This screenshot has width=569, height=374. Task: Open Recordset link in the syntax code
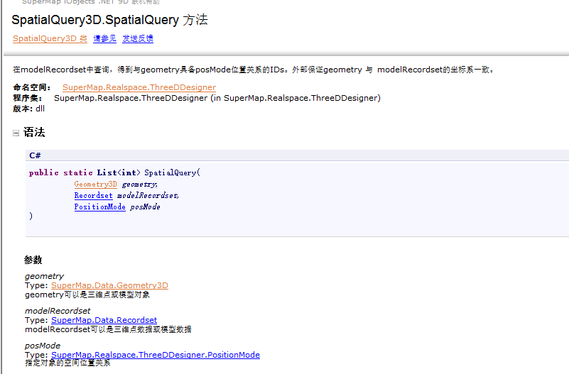coord(93,195)
